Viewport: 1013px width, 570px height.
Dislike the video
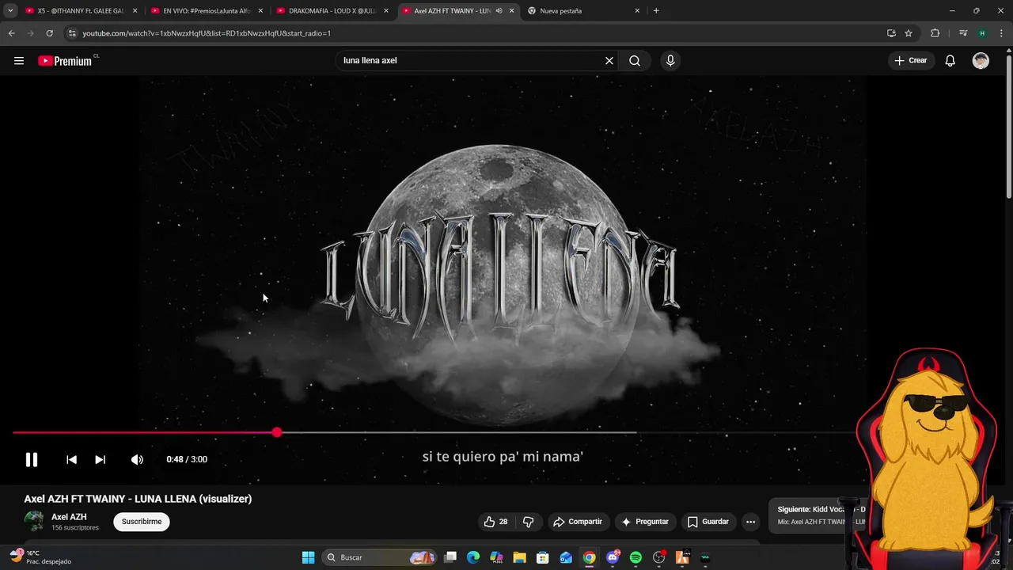pos(528,522)
